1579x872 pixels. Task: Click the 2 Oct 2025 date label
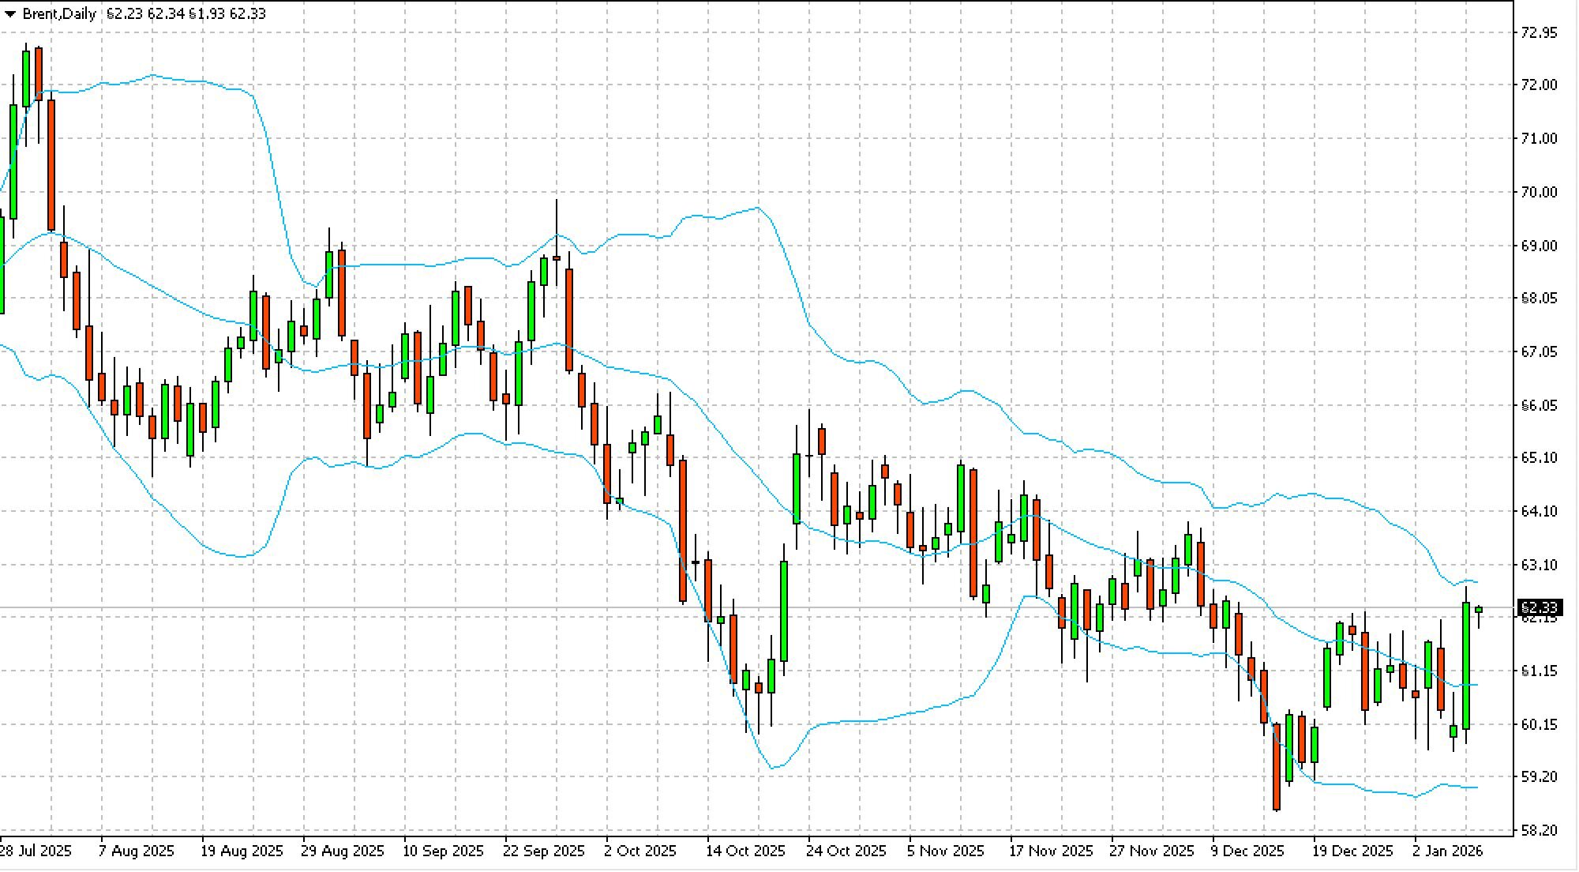(639, 851)
